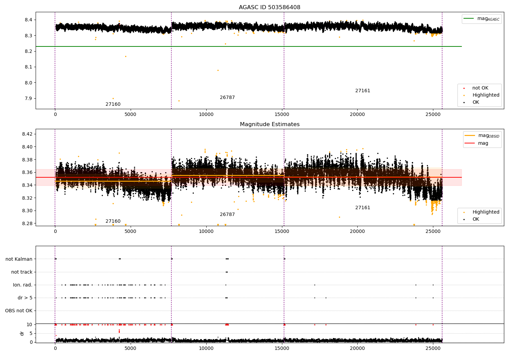
Task: Click the 'AGASC ID 503586408' plot title
Action: point(269,7)
